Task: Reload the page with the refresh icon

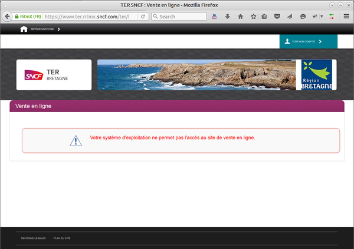Action: (143, 17)
